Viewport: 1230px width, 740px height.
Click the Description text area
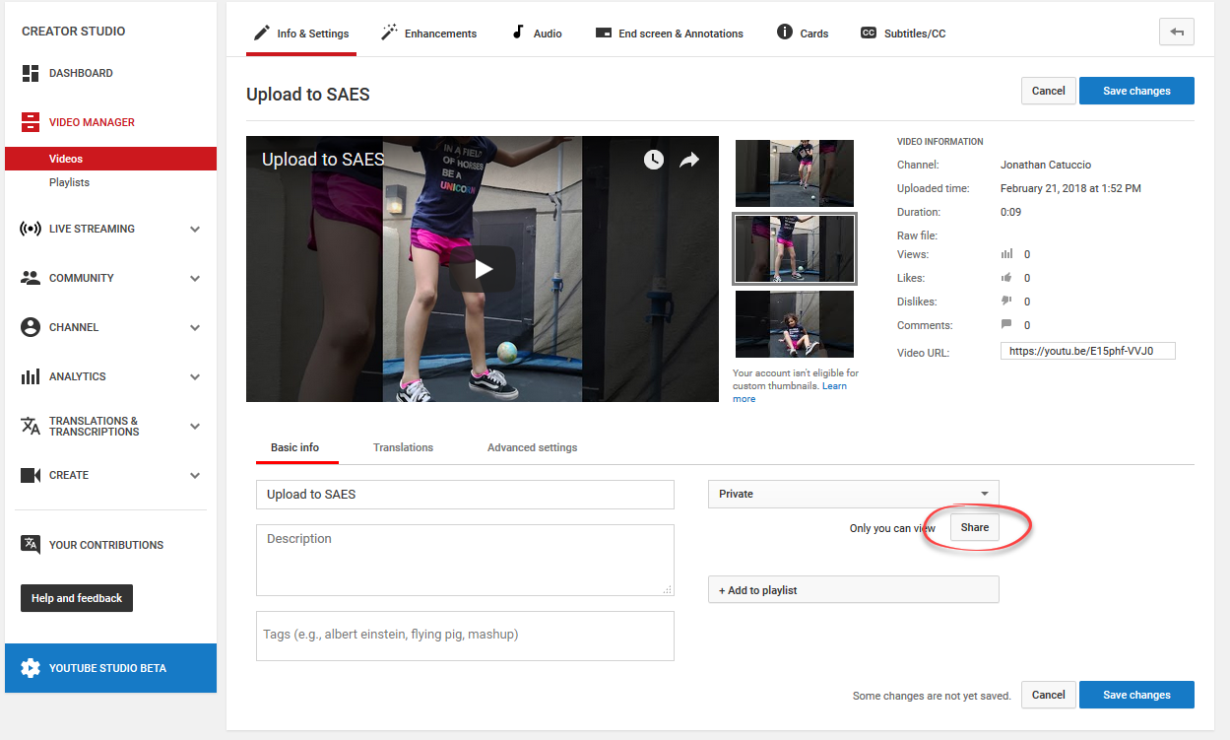(x=465, y=560)
